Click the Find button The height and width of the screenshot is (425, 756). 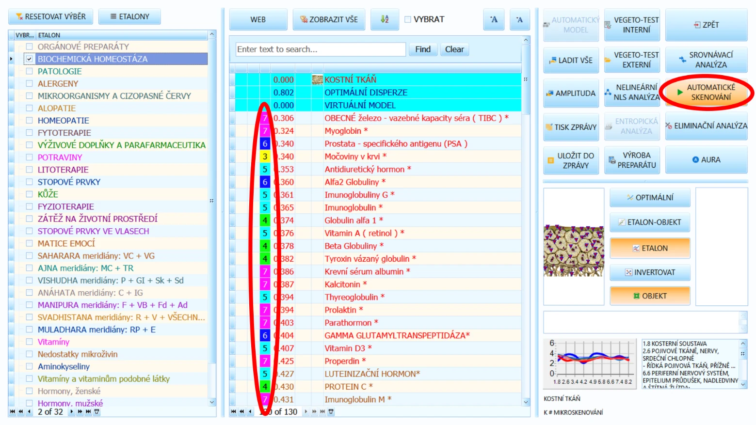[x=423, y=49]
